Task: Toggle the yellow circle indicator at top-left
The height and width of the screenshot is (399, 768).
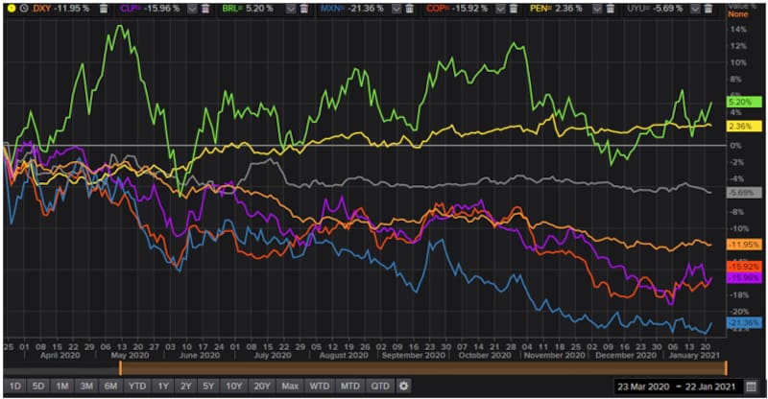Action: [x=10, y=8]
